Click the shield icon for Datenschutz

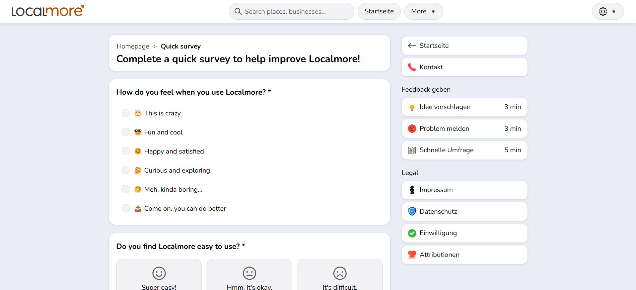point(412,212)
